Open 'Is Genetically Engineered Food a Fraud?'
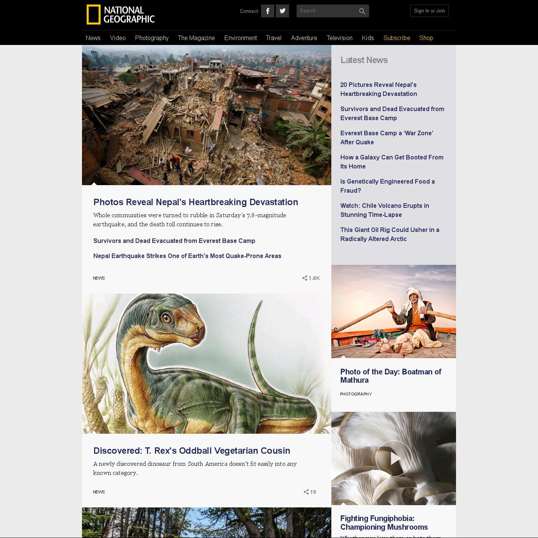The height and width of the screenshot is (538, 538). (387, 186)
